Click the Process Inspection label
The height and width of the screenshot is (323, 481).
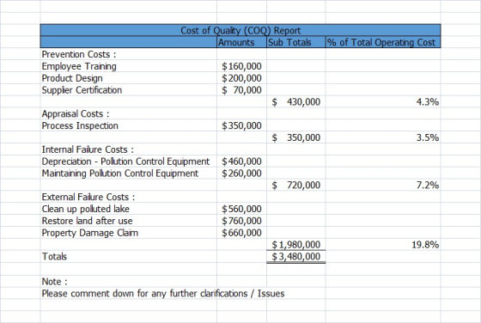tap(80, 125)
